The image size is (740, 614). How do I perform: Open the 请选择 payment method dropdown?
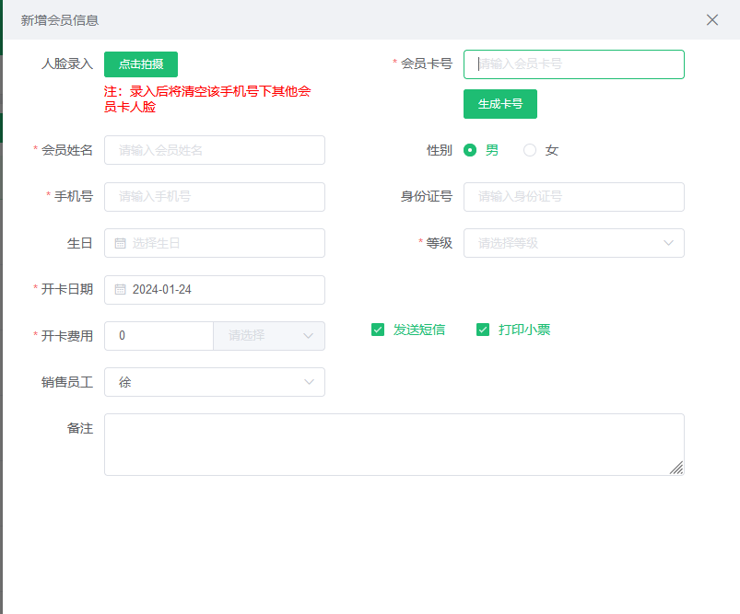tap(269, 336)
